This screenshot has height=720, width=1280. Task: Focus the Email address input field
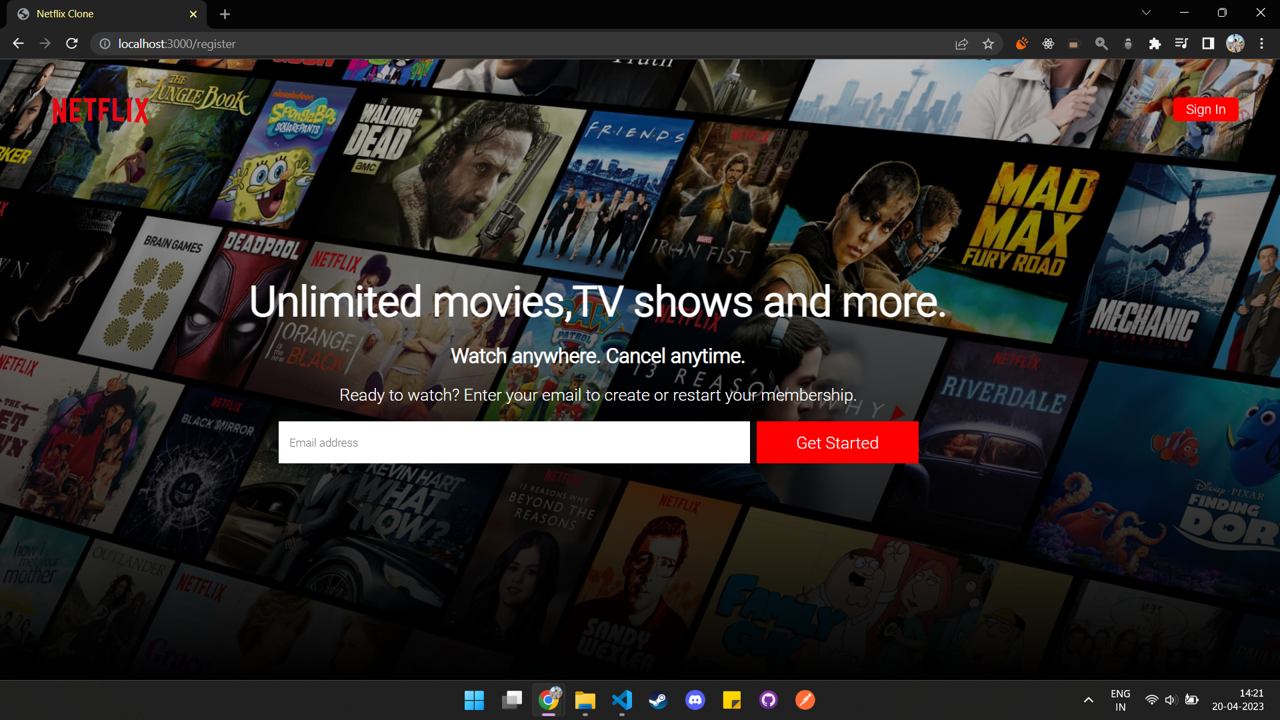point(514,443)
